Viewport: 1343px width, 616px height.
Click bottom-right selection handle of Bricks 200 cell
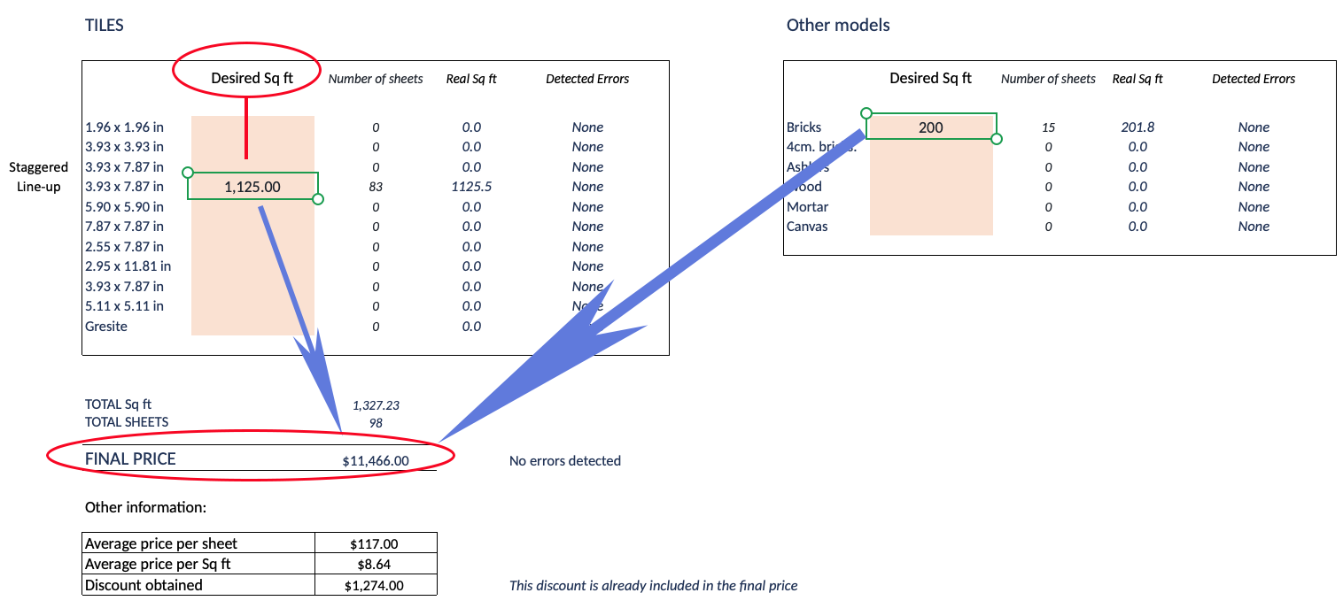point(997,139)
